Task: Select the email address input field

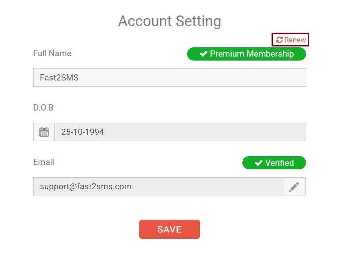Action: point(158,187)
